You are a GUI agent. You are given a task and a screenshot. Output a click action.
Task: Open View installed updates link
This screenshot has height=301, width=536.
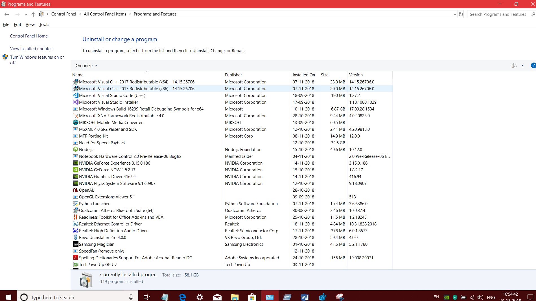31,49
